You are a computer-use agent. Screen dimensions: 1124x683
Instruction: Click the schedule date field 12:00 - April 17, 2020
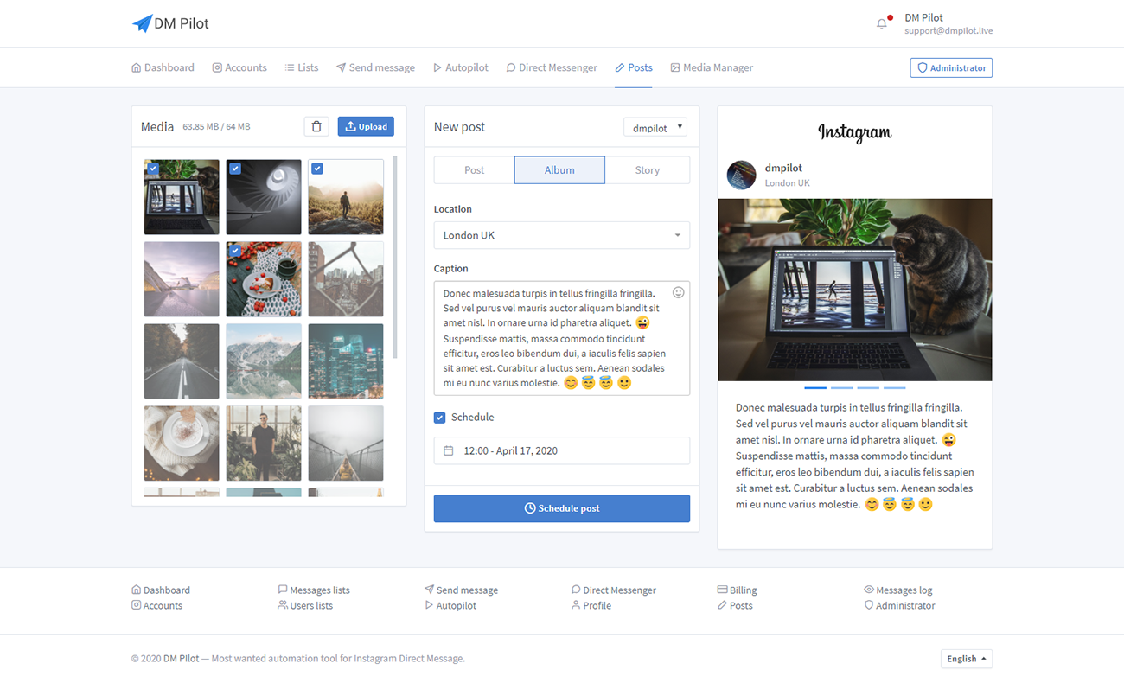pos(562,450)
